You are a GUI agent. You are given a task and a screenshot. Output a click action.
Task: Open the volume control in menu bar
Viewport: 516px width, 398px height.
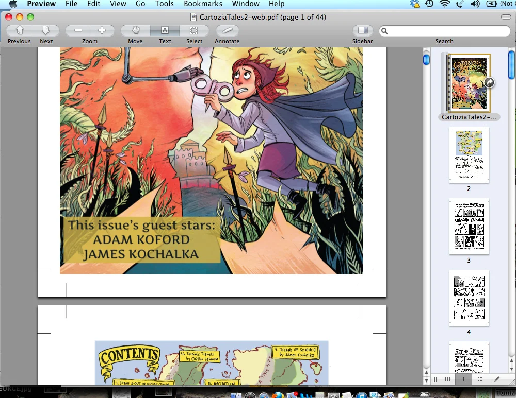(x=475, y=4)
